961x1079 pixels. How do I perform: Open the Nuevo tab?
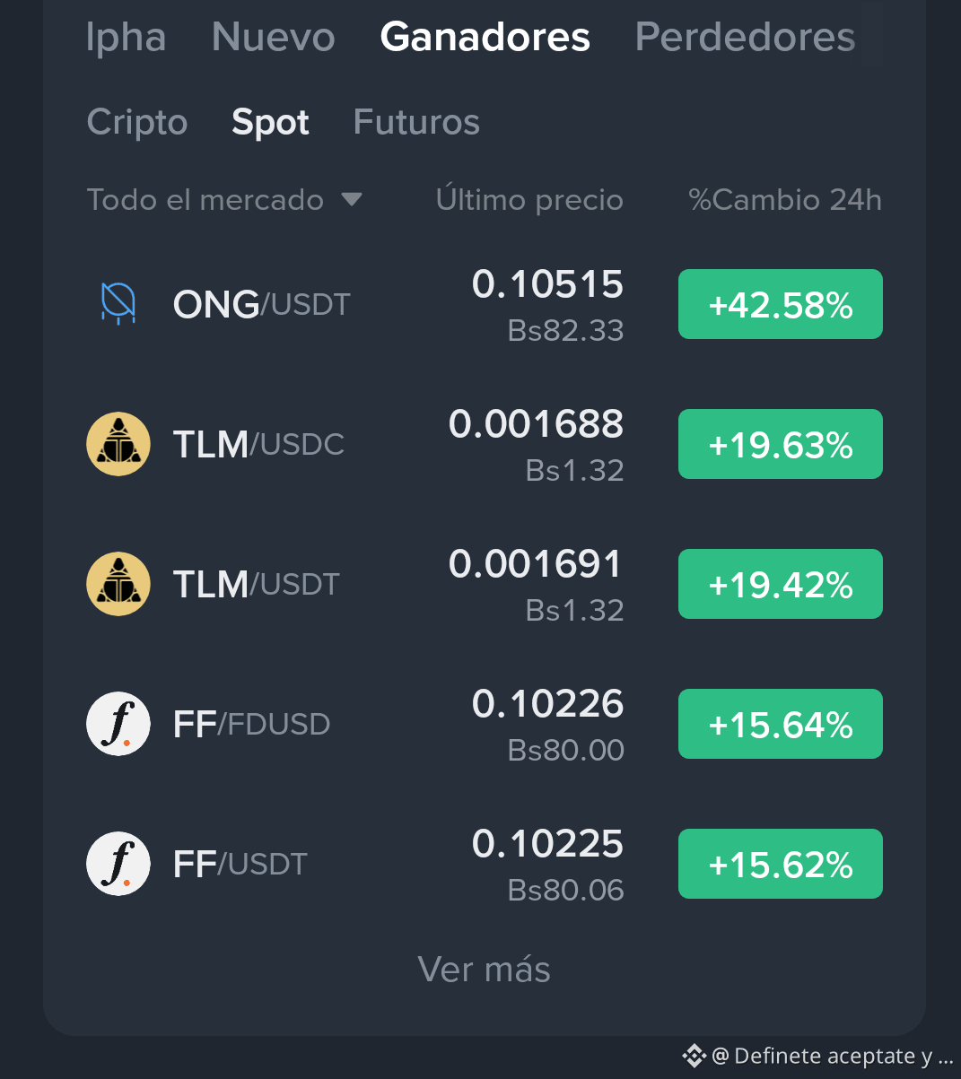tap(274, 37)
